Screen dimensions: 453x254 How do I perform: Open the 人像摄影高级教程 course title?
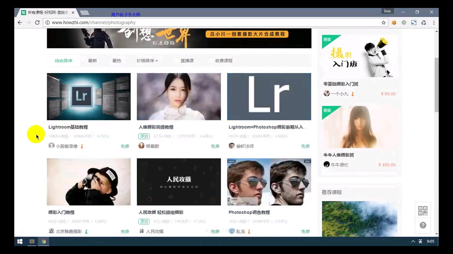coord(156,127)
